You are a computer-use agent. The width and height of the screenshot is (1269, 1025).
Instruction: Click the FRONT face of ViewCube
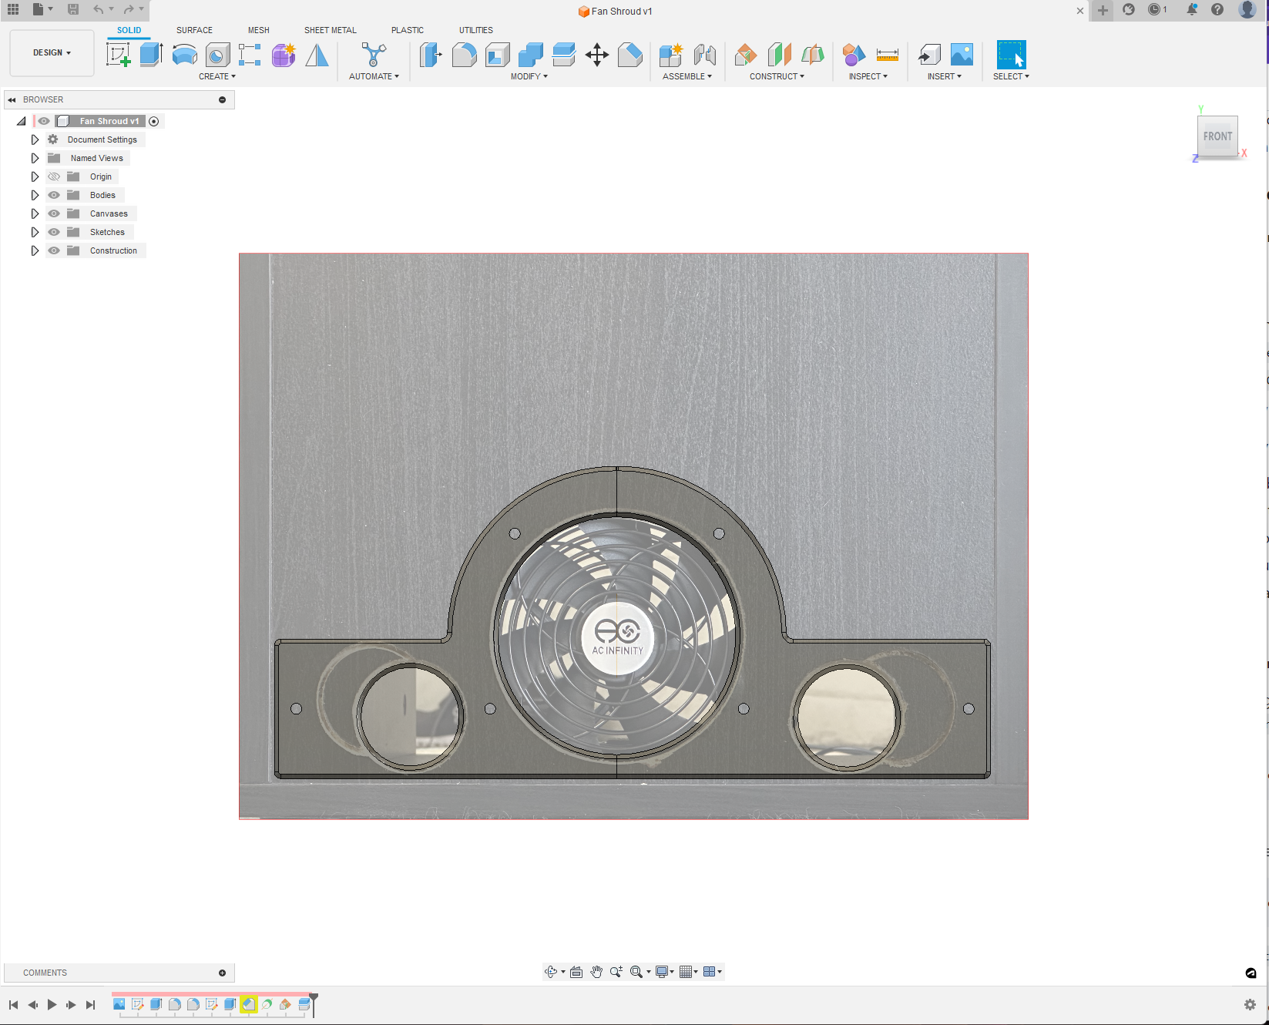pyautogui.click(x=1217, y=136)
